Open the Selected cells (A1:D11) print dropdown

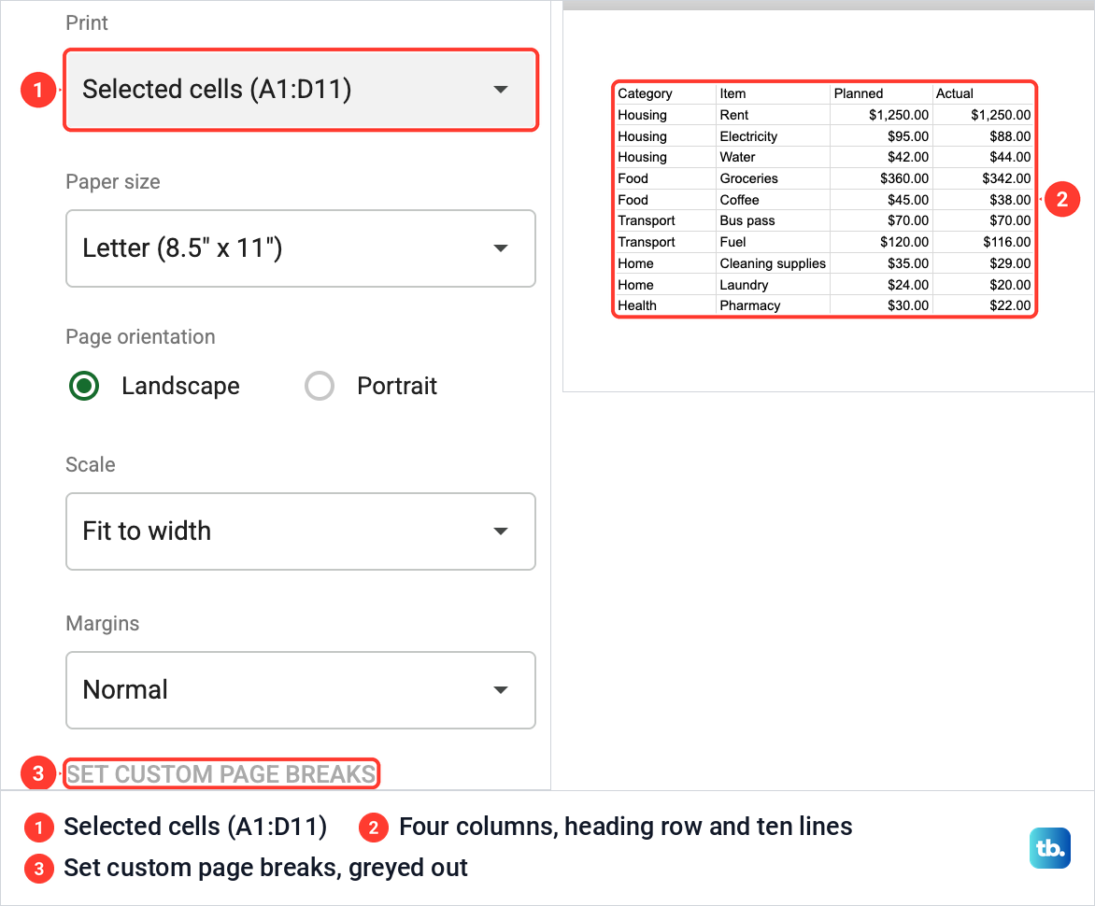300,90
